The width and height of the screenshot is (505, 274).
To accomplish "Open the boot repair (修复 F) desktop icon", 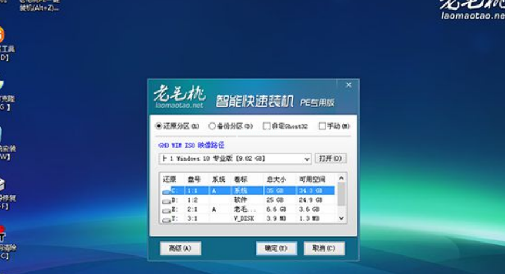I will click(2, 185).
